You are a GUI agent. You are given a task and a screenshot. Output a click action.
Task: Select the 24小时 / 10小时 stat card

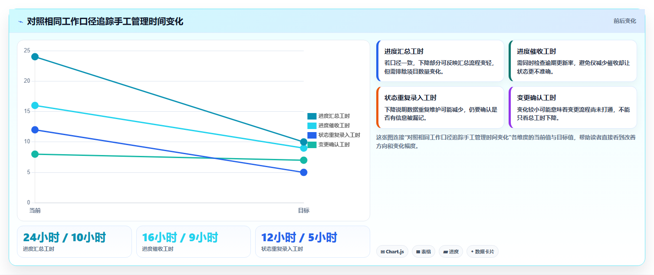(x=74, y=242)
